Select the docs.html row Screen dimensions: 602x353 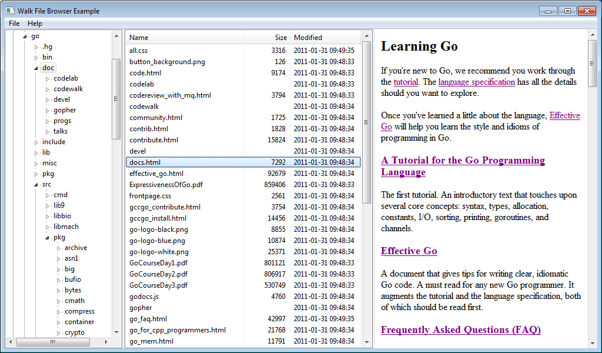[243, 162]
